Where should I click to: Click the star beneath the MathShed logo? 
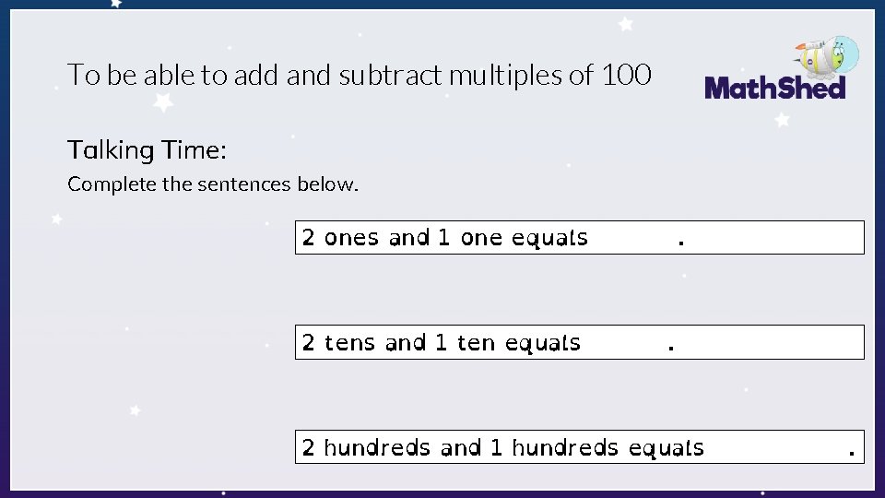coord(783,120)
